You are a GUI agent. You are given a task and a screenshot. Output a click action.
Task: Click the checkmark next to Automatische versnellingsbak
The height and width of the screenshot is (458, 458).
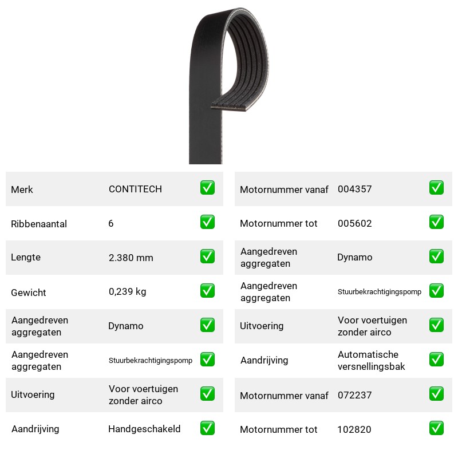click(x=436, y=360)
